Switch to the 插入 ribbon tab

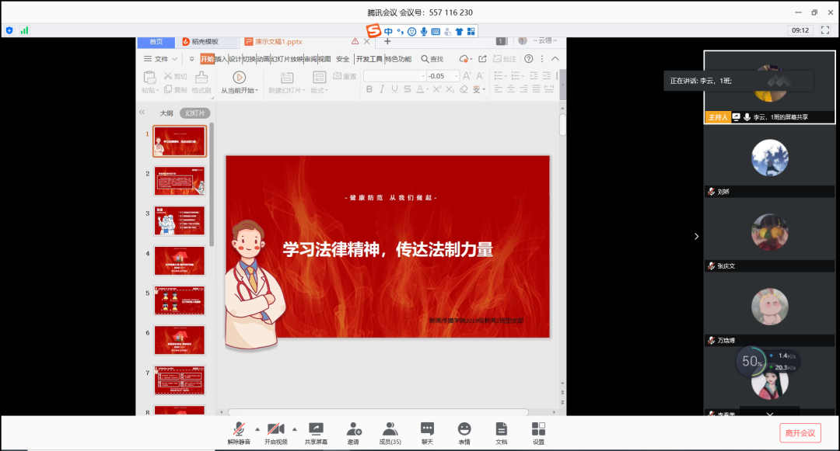coord(222,59)
